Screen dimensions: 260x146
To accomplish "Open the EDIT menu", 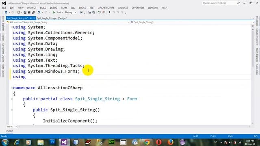I will pyautogui.click(x=12, y=8).
